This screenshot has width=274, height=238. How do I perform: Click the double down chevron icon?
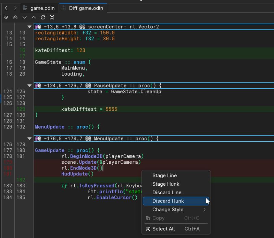6,17
